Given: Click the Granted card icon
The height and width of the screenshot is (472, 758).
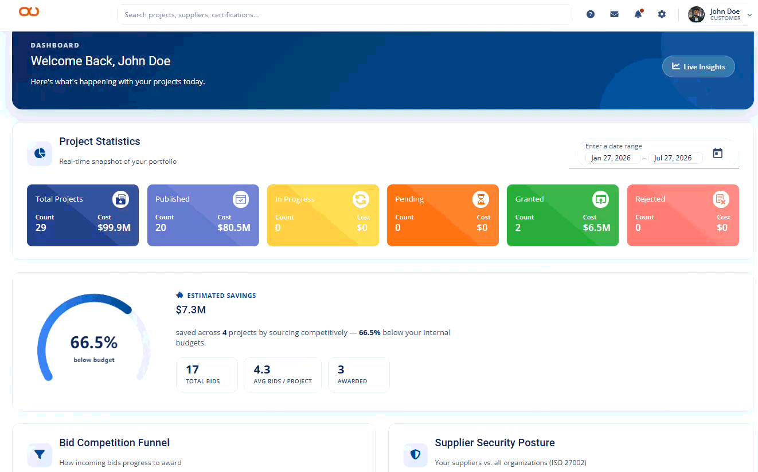Looking at the screenshot, I should click(600, 199).
